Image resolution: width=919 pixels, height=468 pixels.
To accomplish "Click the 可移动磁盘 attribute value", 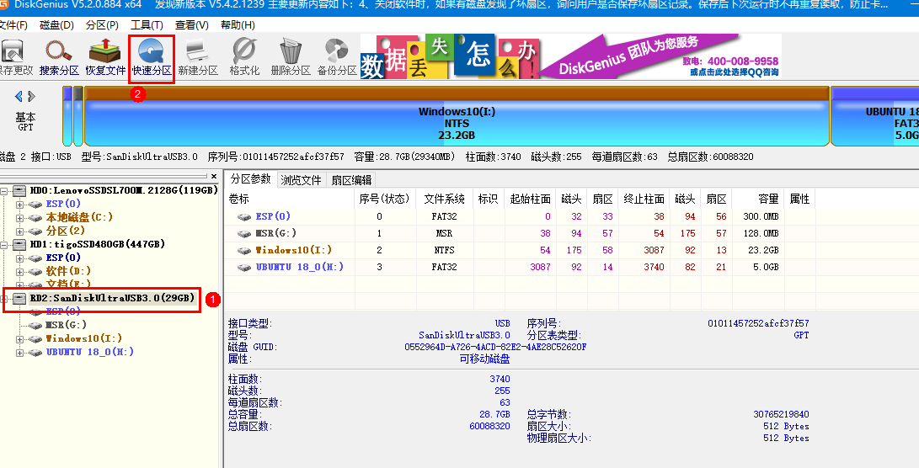I will pyautogui.click(x=484, y=359).
